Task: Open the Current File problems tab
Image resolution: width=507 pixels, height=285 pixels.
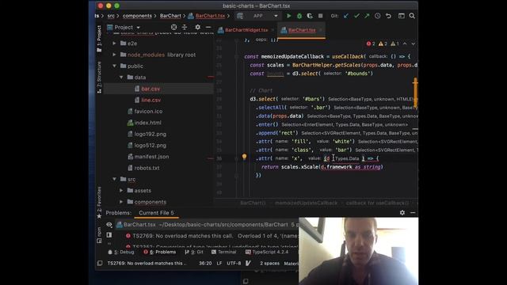Action: point(156,213)
